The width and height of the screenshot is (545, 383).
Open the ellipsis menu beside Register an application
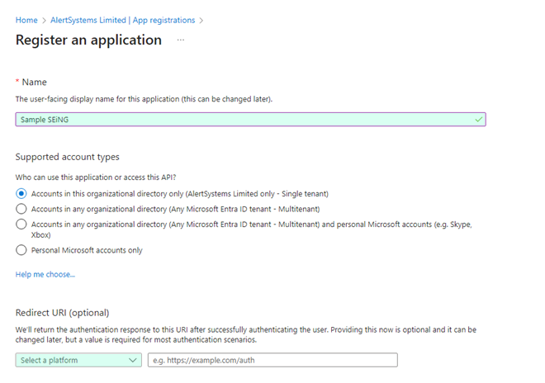click(x=180, y=40)
